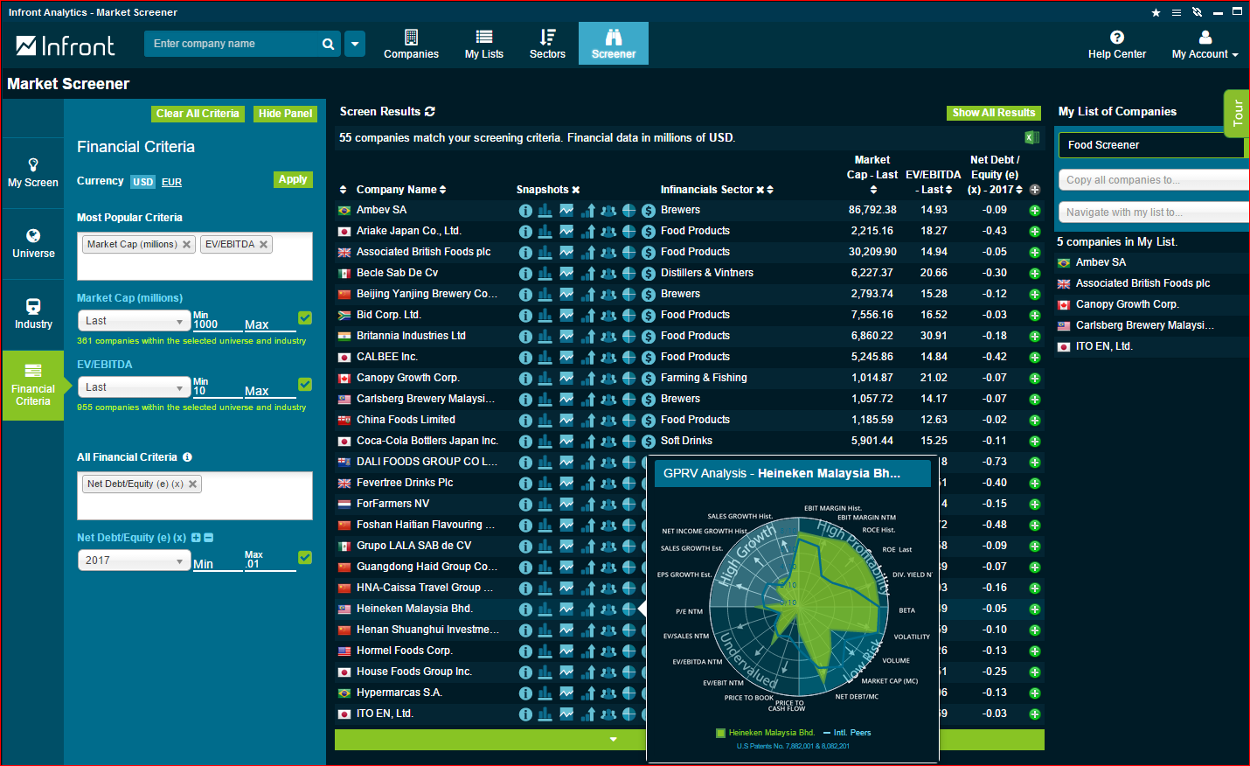Open line chart snapshot for Associated British Foods
1250x766 pixels.
click(566, 252)
